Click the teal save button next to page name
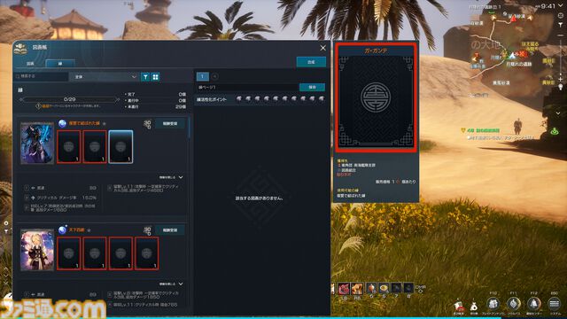The width and height of the screenshot is (567, 319). [312, 87]
